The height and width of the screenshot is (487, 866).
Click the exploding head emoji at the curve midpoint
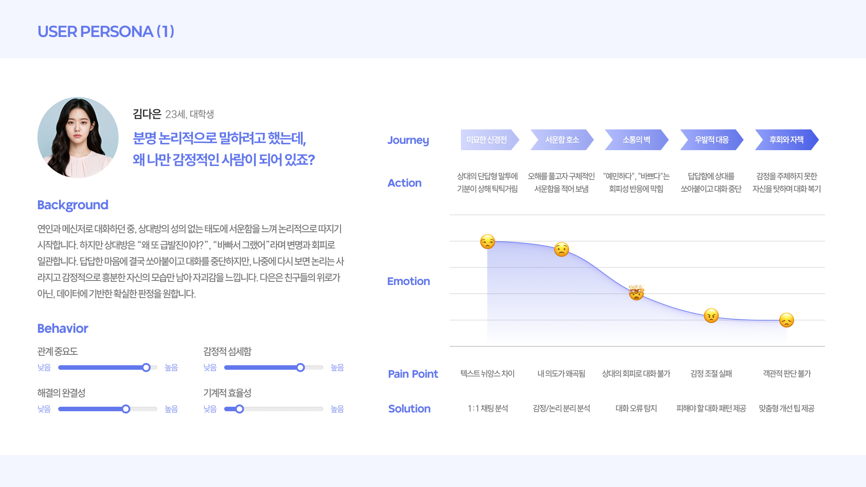coord(636,293)
